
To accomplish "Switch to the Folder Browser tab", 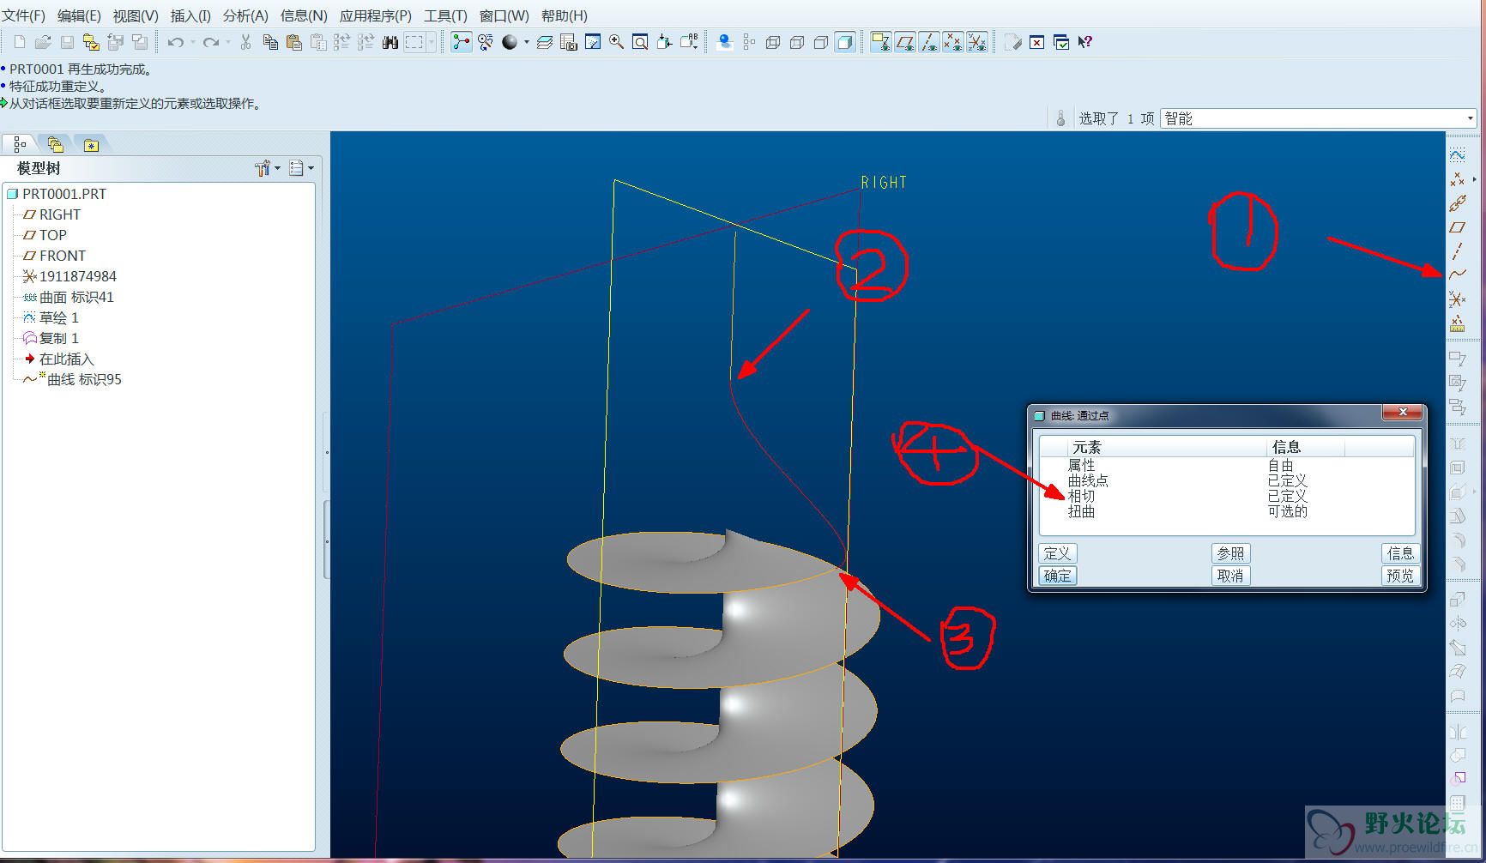I will click(56, 144).
